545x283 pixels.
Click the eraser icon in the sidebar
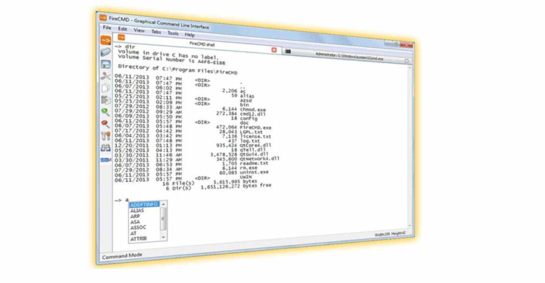(x=106, y=53)
